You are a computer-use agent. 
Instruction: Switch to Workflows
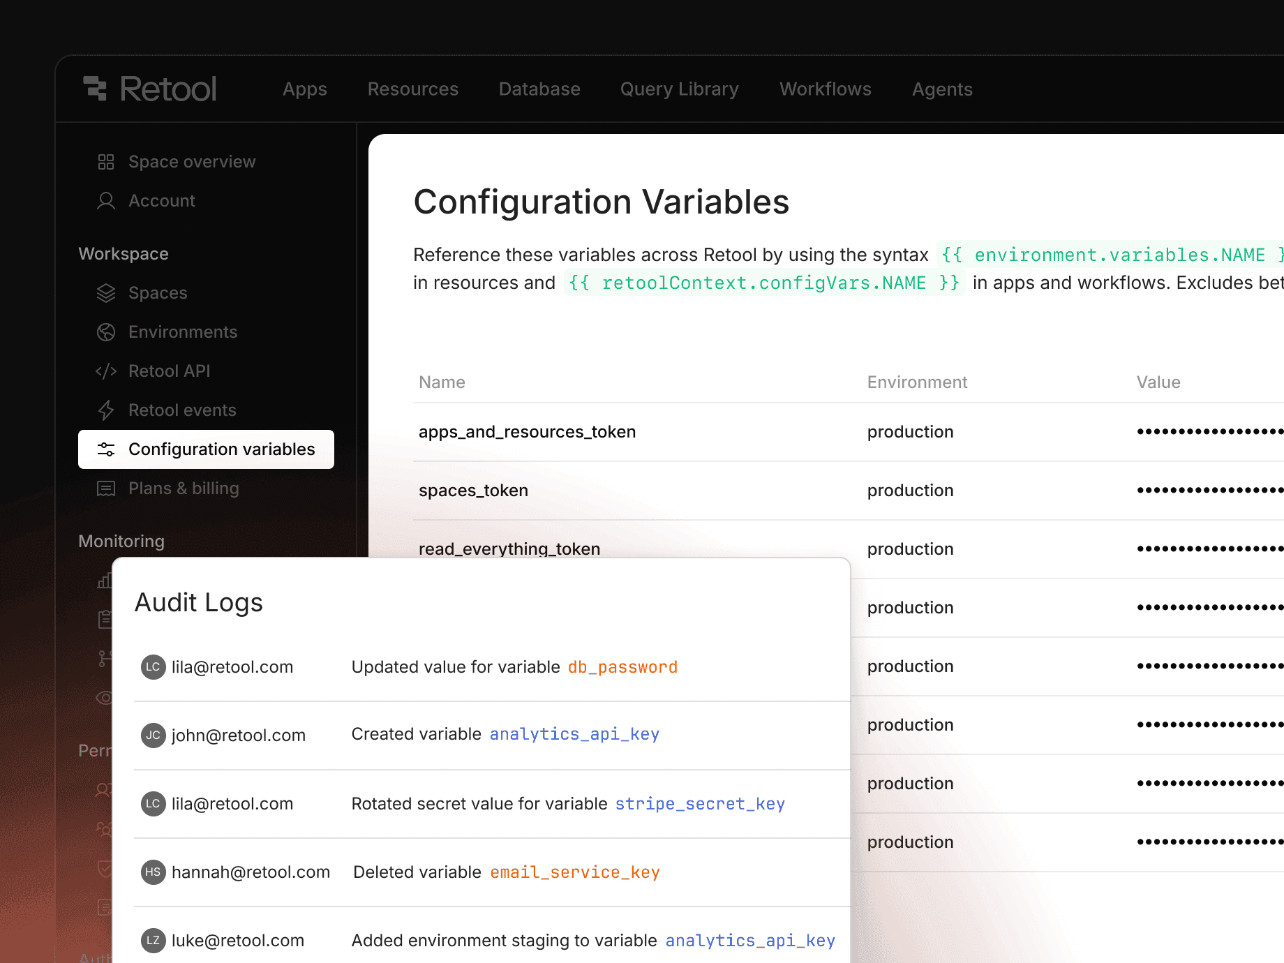click(x=826, y=89)
